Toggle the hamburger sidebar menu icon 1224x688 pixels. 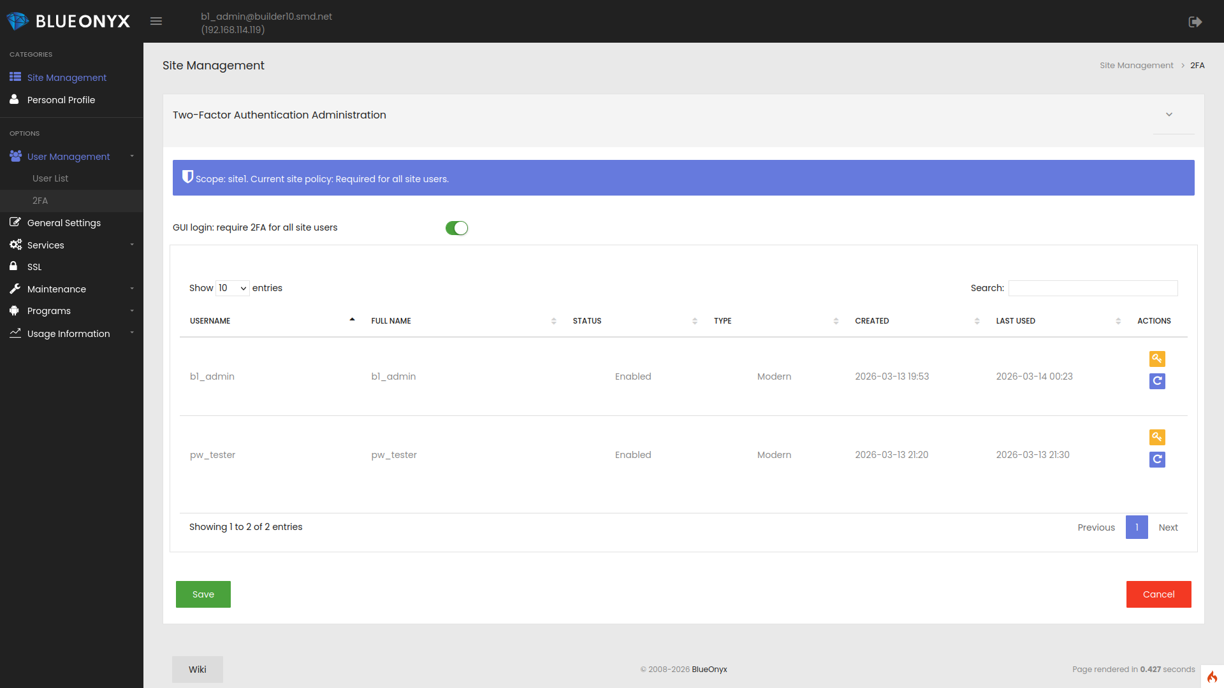tap(156, 21)
